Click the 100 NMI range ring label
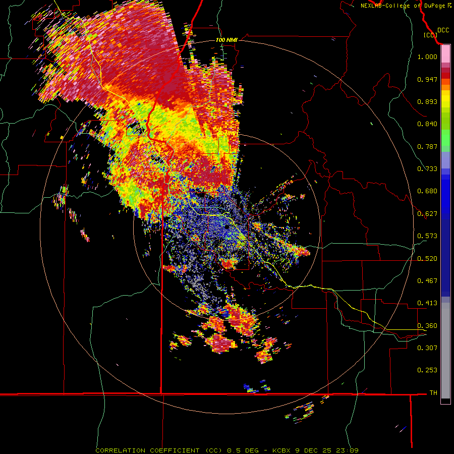 click(x=226, y=40)
